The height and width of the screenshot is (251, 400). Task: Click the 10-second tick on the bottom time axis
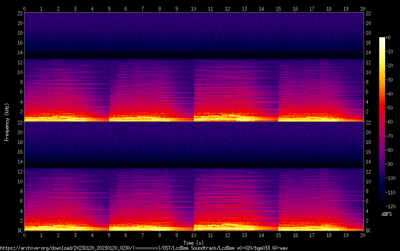click(x=193, y=235)
